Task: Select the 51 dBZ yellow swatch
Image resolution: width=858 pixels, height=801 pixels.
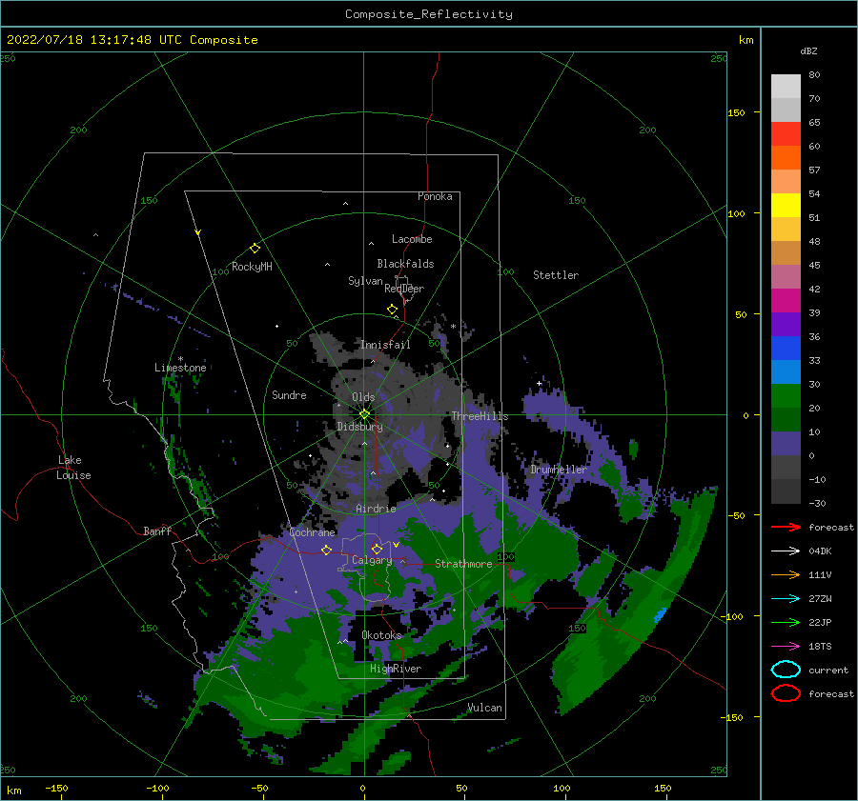Action: [x=786, y=205]
